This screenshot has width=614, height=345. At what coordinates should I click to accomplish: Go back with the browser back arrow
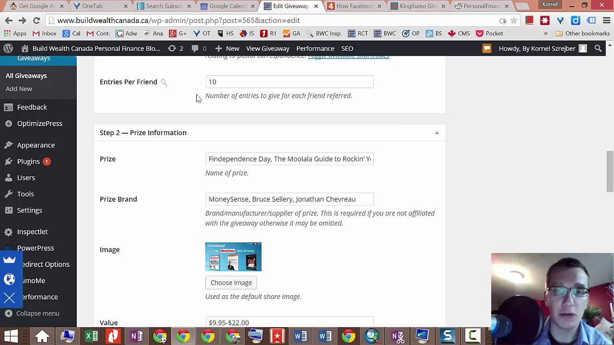pyautogui.click(x=9, y=21)
